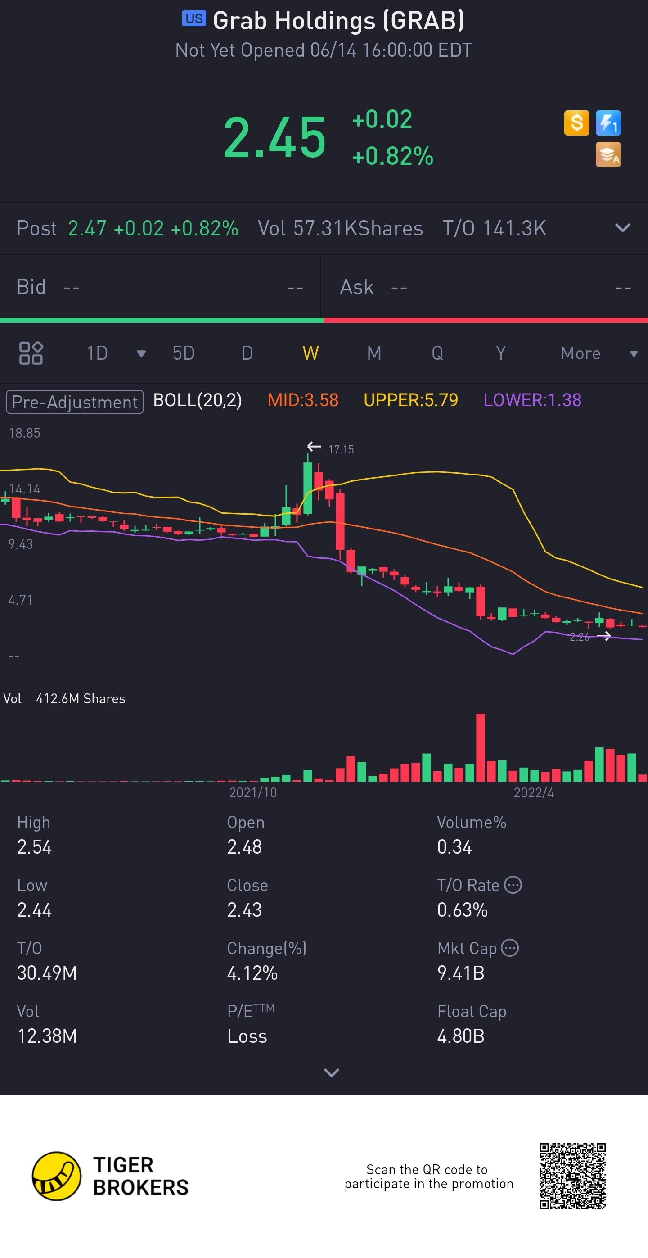
Task: Tap the blue lightning bolt icon
Action: (x=608, y=122)
